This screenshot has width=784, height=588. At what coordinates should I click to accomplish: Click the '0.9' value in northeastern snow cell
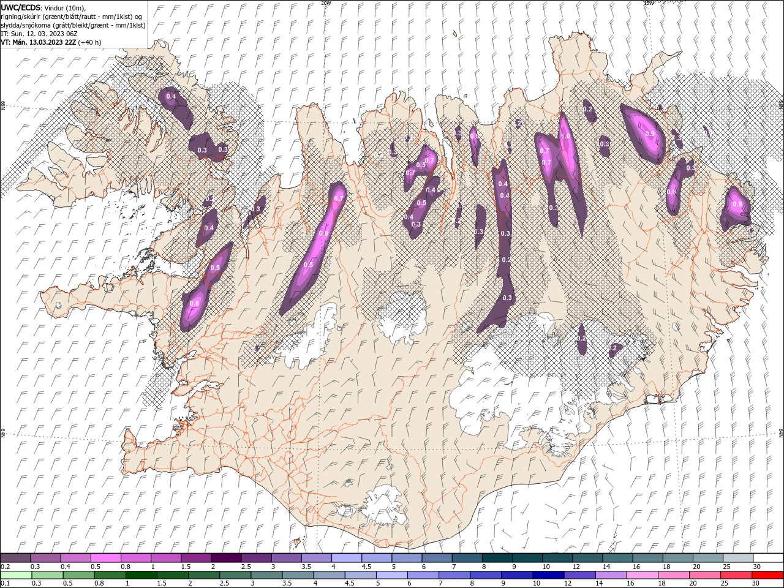(x=650, y=134)
